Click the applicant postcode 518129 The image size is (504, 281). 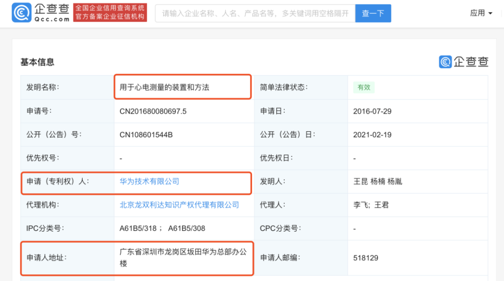pyautogui.click(x=366, y=258)
